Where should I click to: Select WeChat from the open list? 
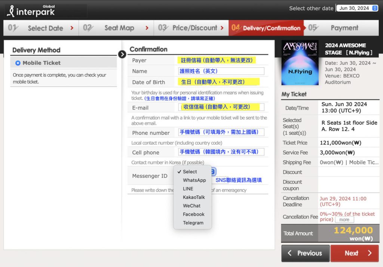[x=191, y=206]
